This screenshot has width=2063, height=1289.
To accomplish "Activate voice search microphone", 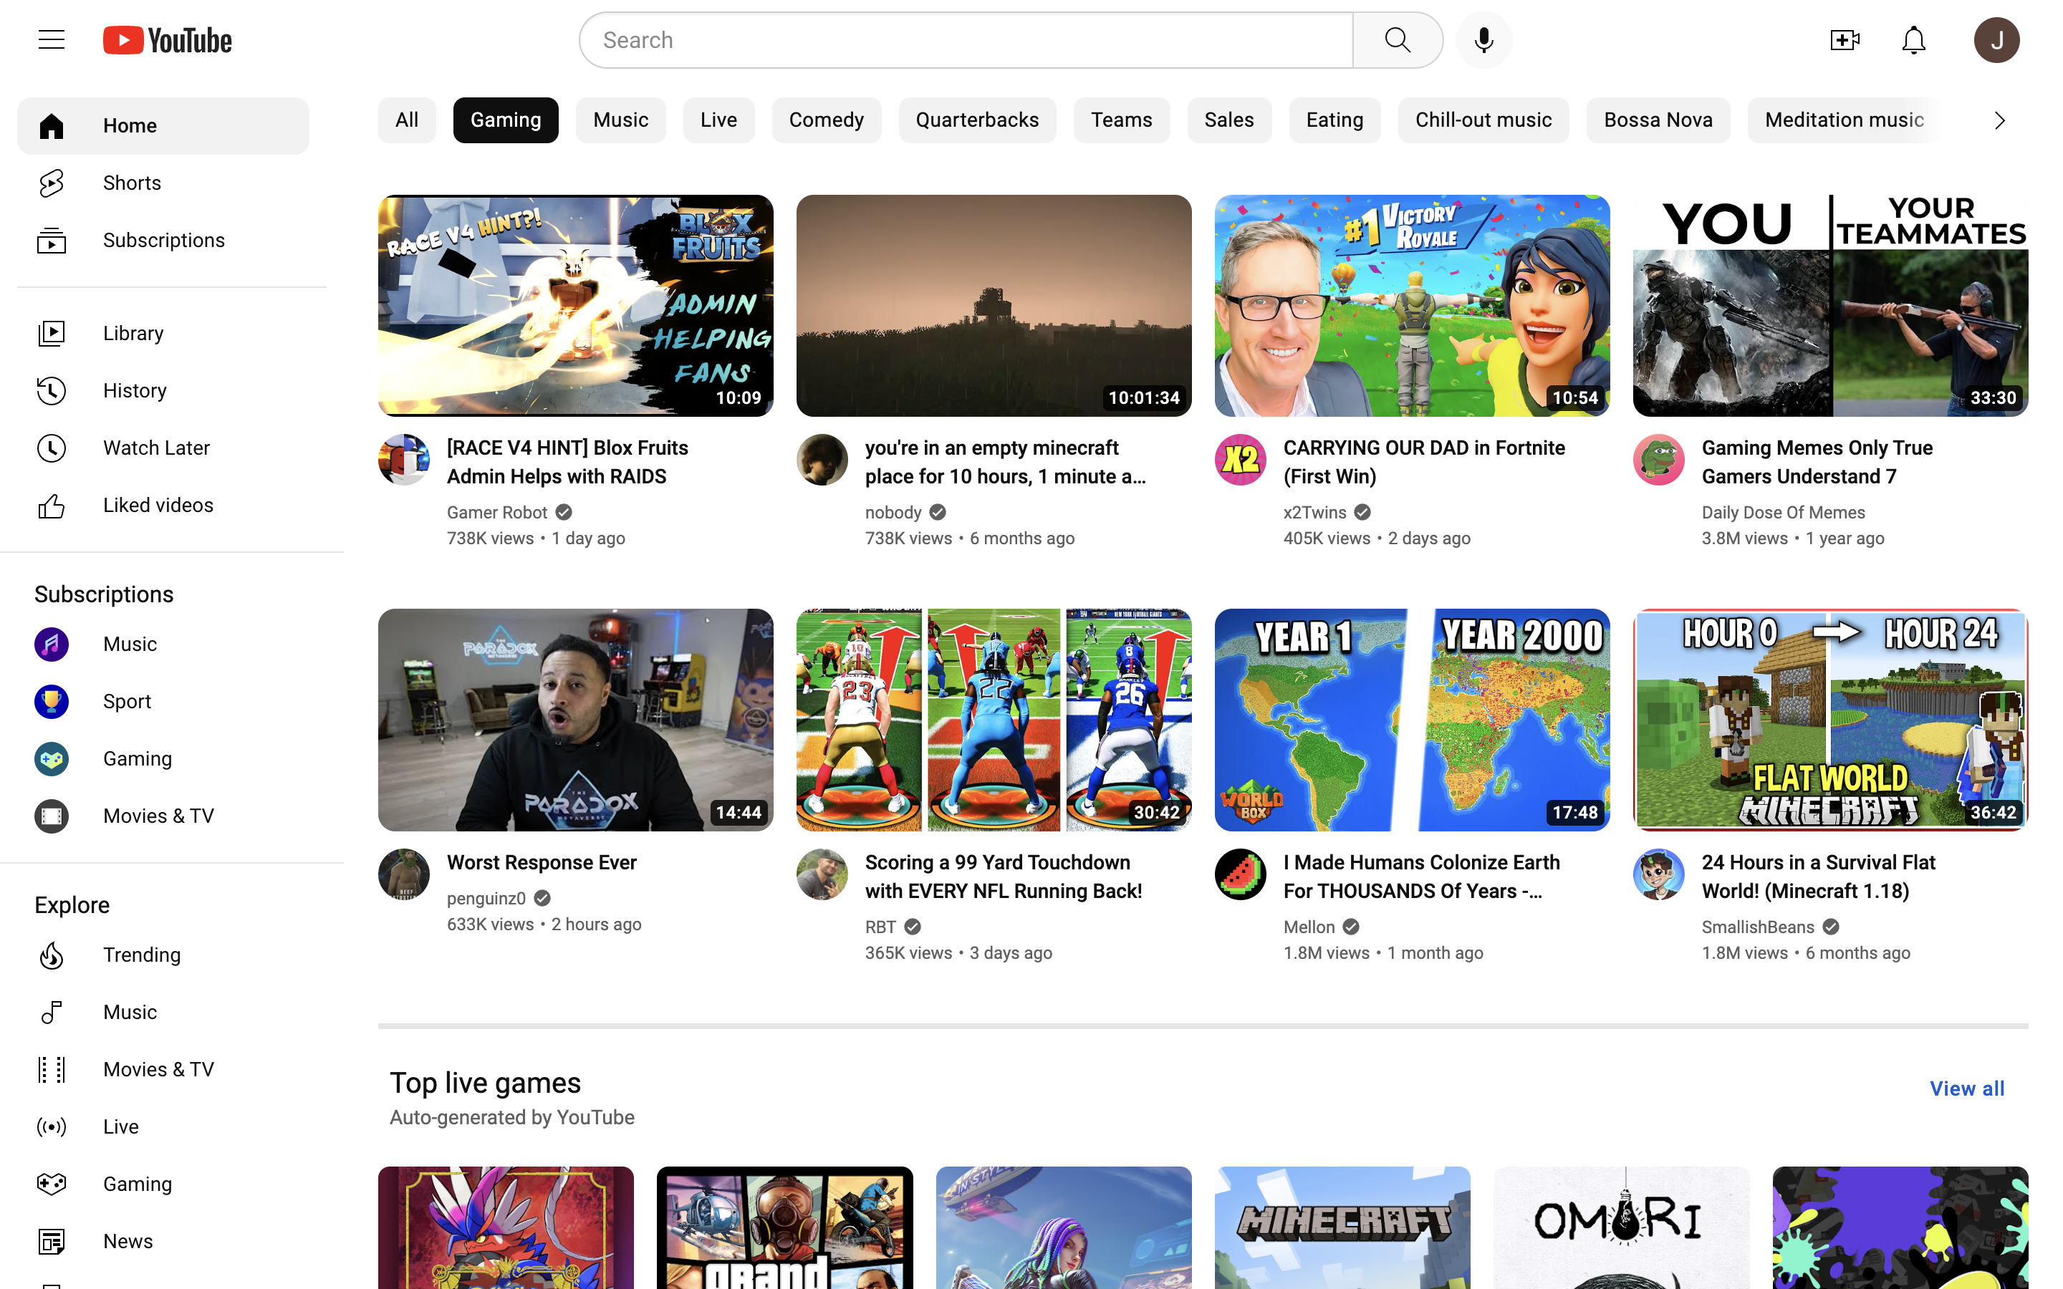I will [x=1483, y=40].
